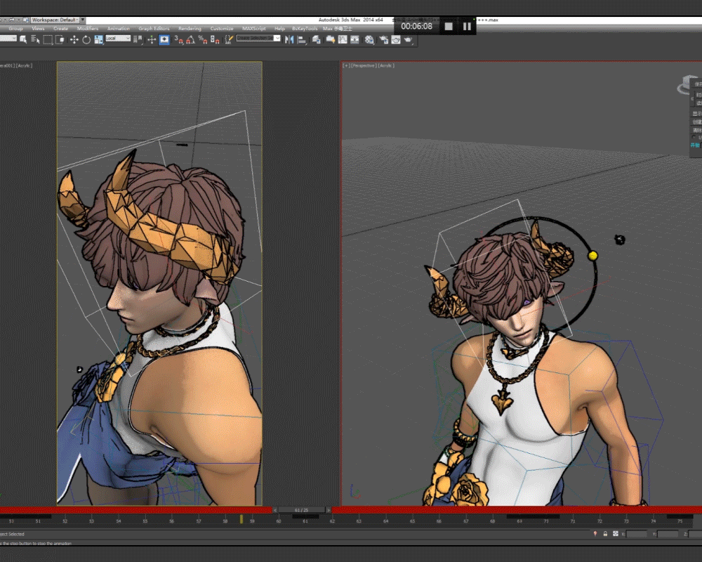Click the light bulb icon in status bar
The width and height of the screenshot is (702, 562).
[x=595, y=534]
